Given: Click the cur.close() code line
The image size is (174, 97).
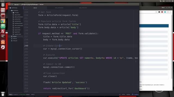Looking at the screenshot, I should [x=50, y=76].
